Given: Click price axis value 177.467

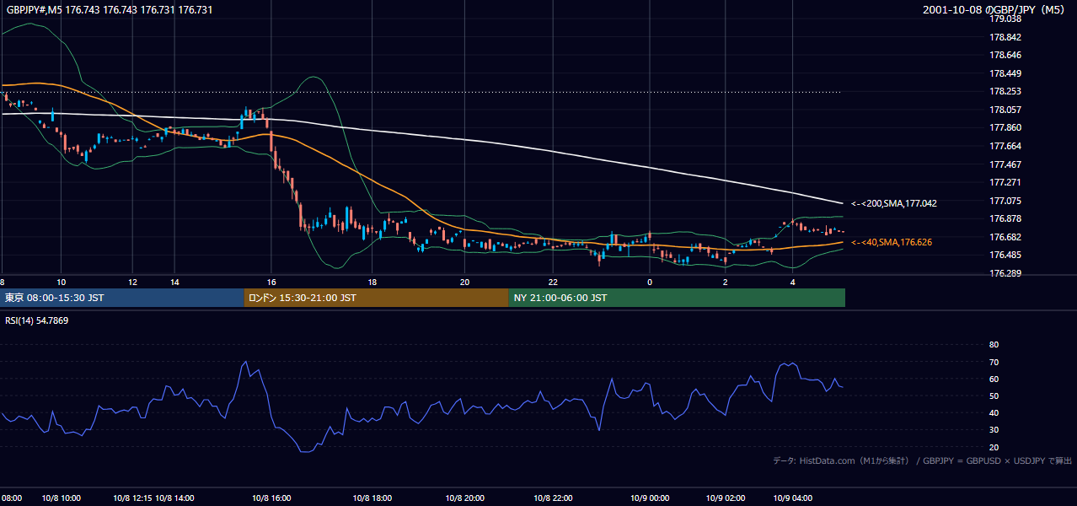Looking at the screenshot, I should [1005, 164].
